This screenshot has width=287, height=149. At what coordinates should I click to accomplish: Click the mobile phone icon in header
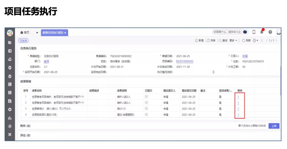(254, 32)
